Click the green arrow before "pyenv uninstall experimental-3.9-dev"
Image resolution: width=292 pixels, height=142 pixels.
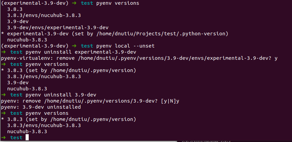3,52
